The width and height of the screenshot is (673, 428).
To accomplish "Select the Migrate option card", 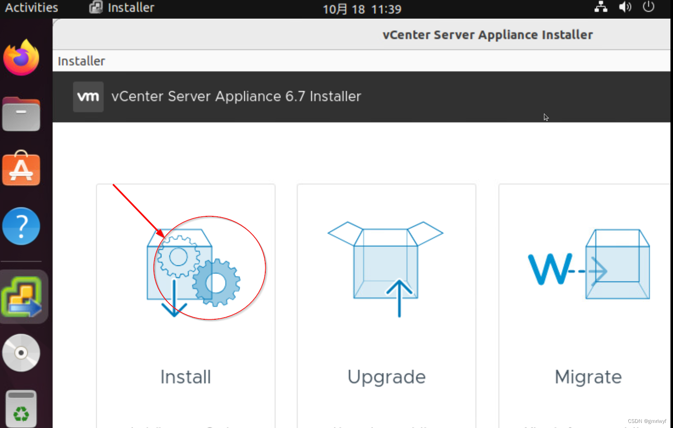I will point(588,377).
